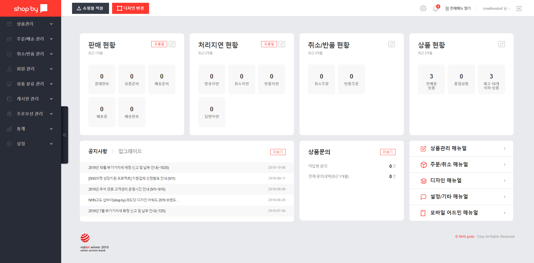534x263 pixels.
Task: Open 회원 관리 using the person icon
Action: [x=9, y=69]
